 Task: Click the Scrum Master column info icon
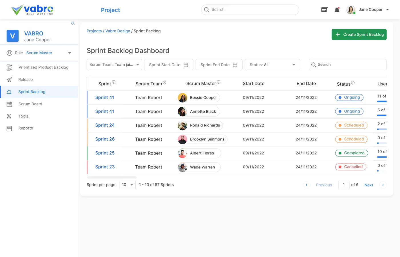point(219,82)
